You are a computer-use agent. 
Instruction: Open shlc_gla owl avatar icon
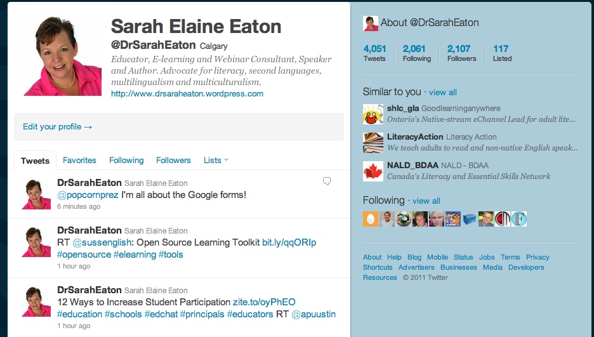coord(373,114)
